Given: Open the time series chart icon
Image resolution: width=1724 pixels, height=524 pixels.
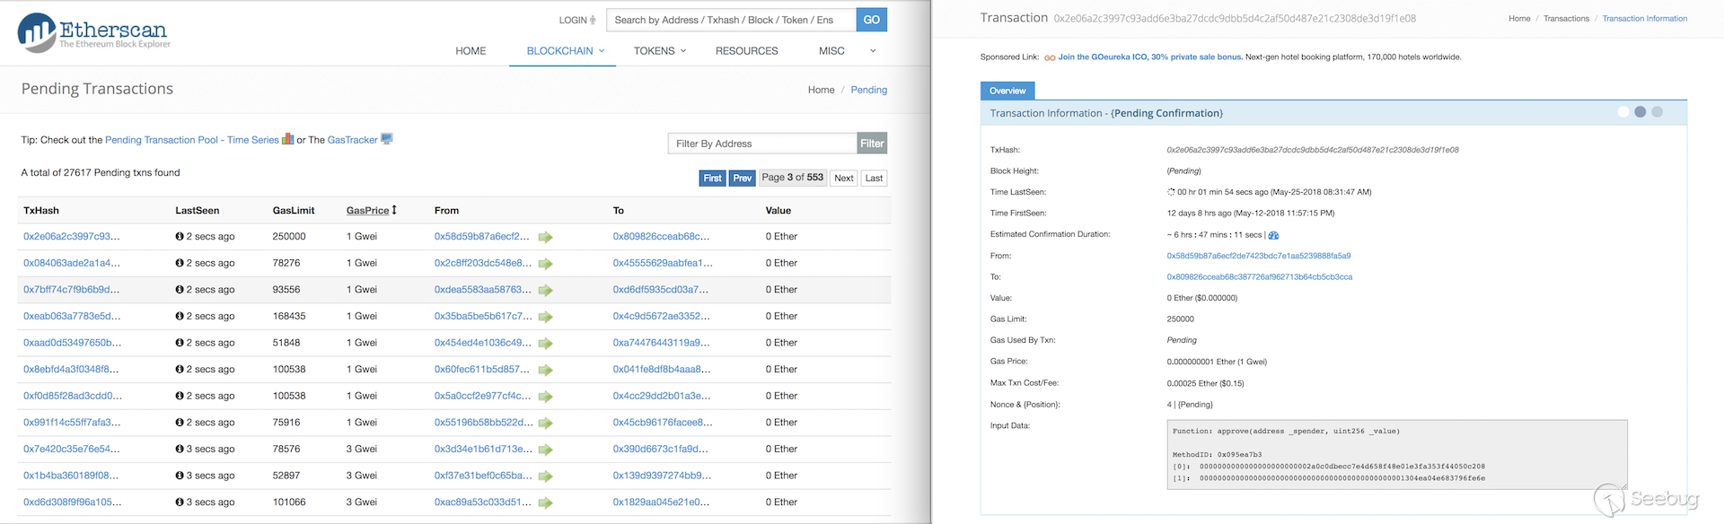Looking at the screenshot, I should [x=288, y=139].
